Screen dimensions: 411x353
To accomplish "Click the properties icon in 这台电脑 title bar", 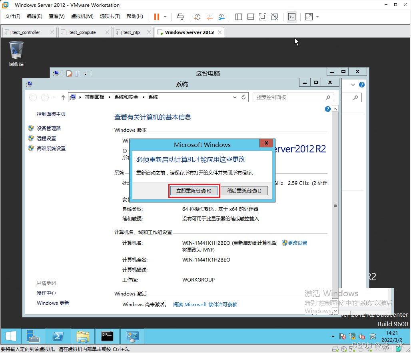I will [x=69, y=73].
